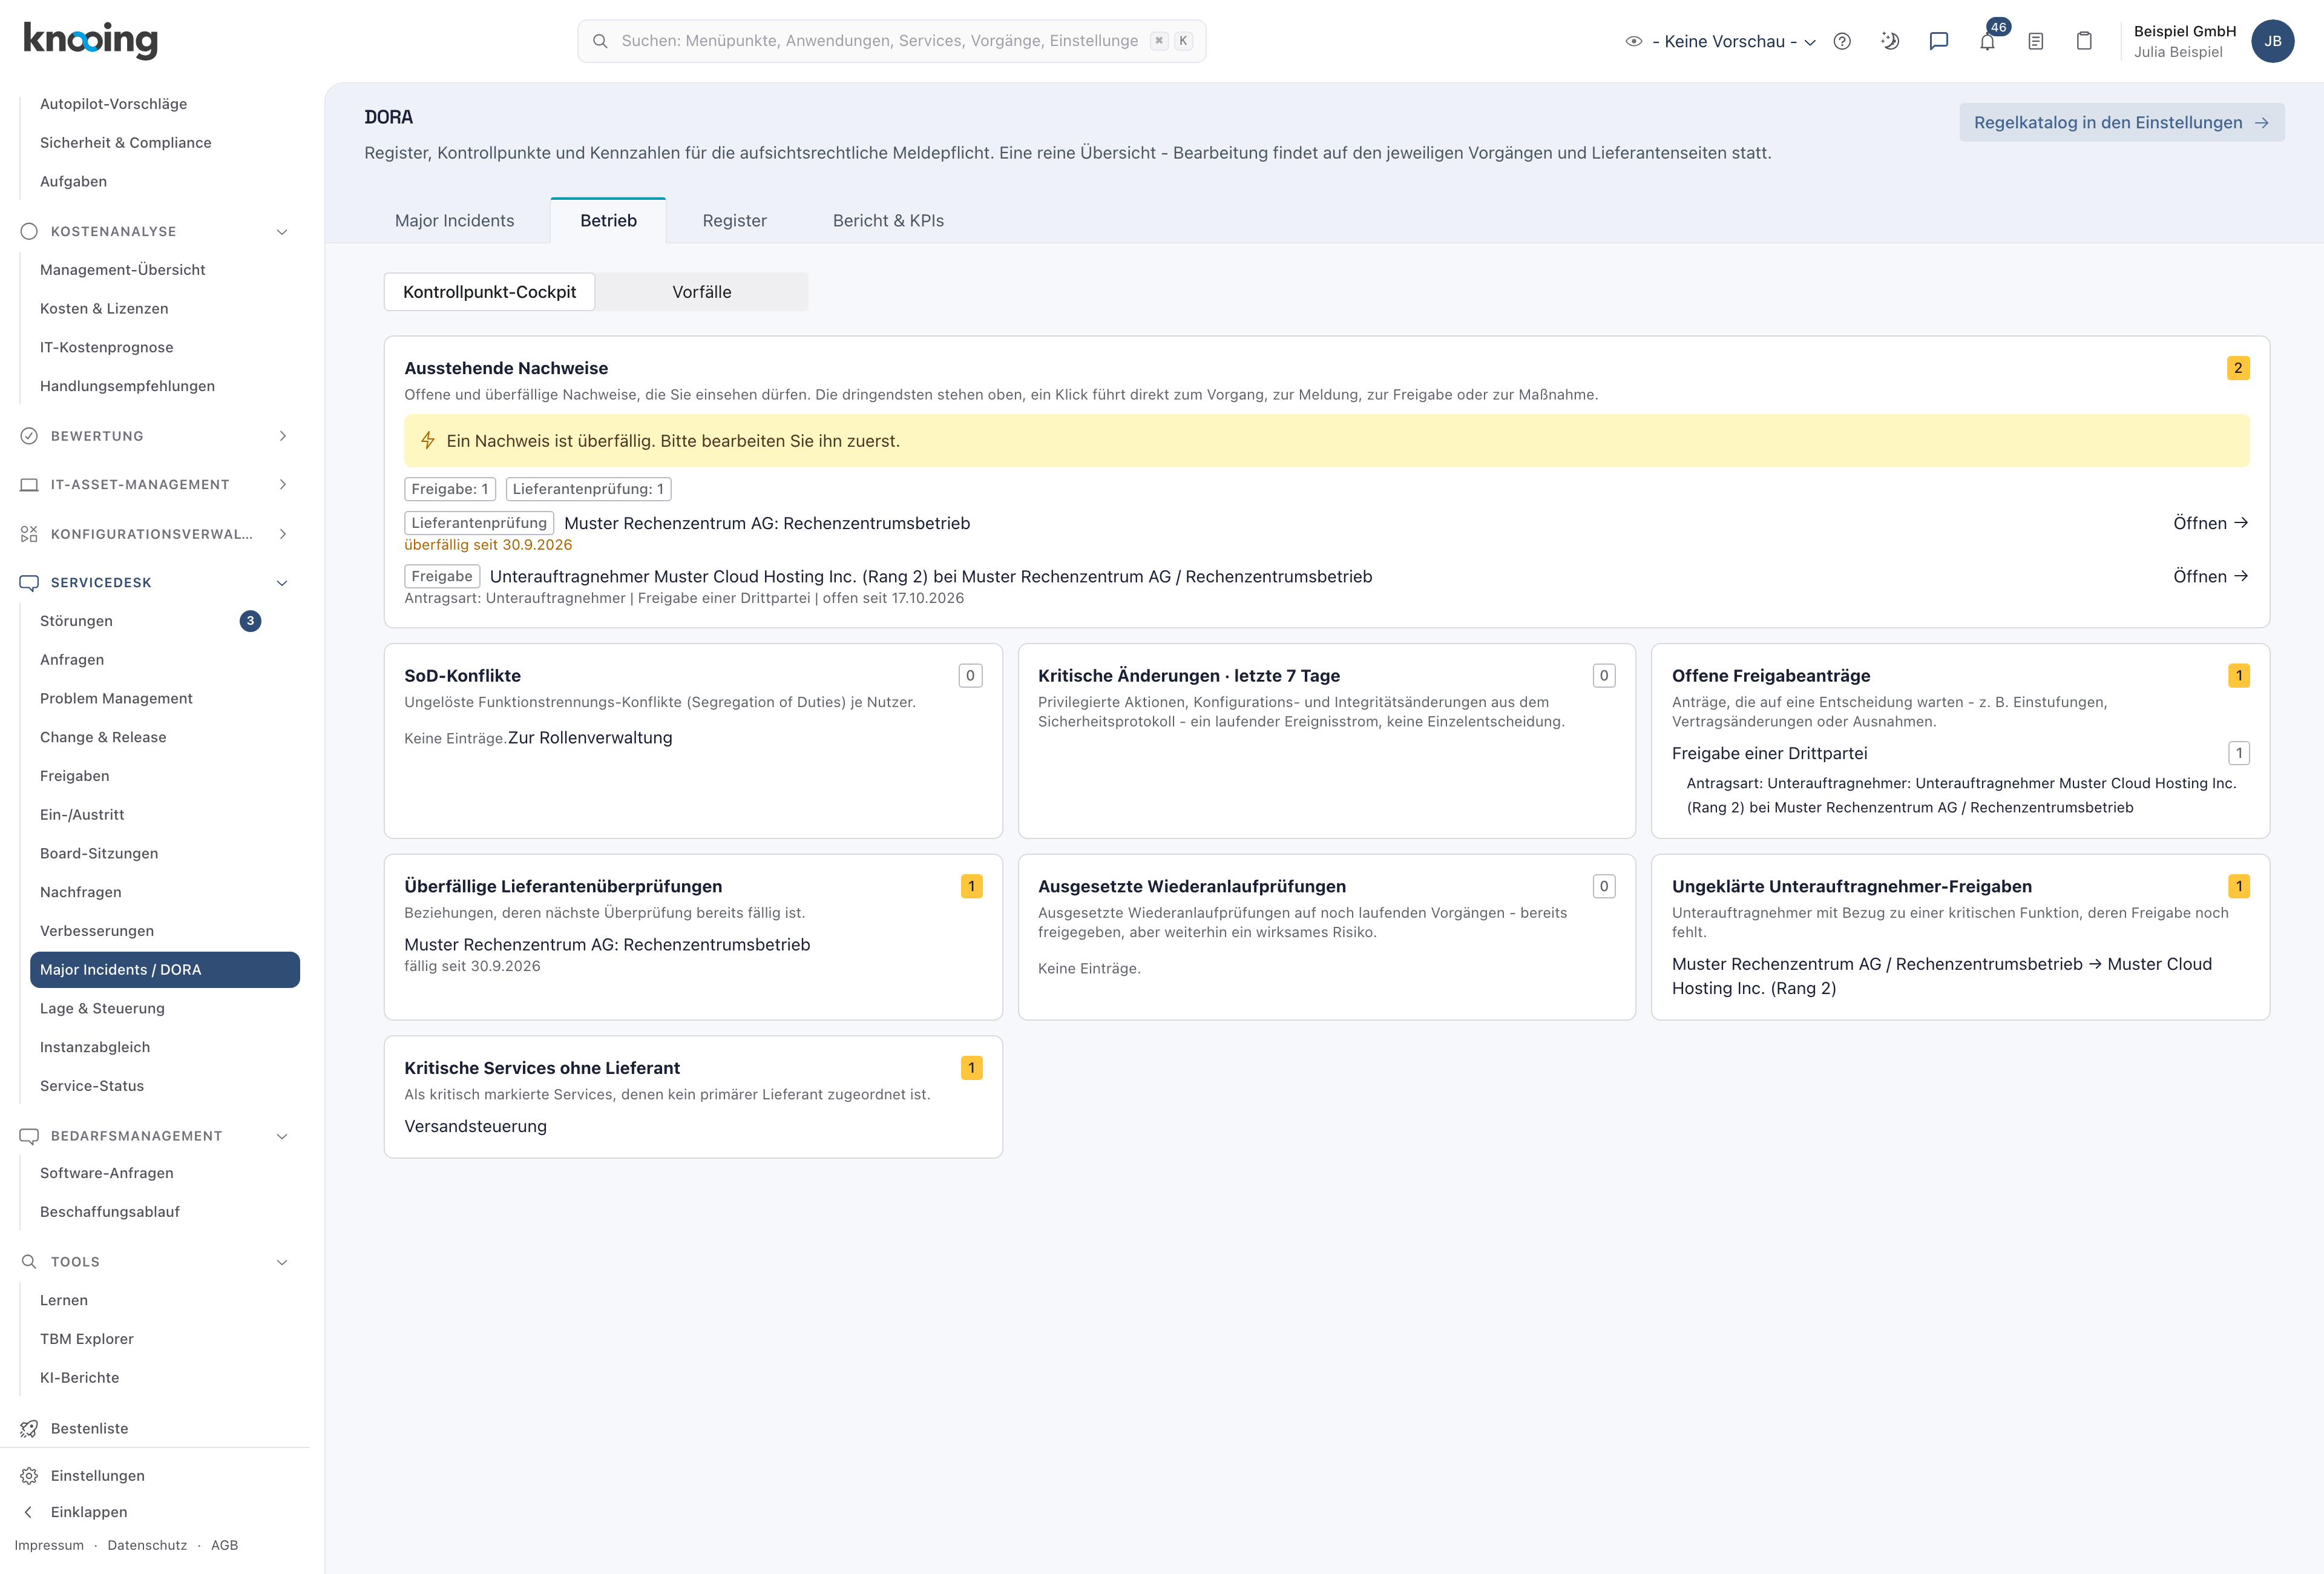Collapse the Tools section chevron
2324x1574 pixels.
click(x=282, y=1262)
